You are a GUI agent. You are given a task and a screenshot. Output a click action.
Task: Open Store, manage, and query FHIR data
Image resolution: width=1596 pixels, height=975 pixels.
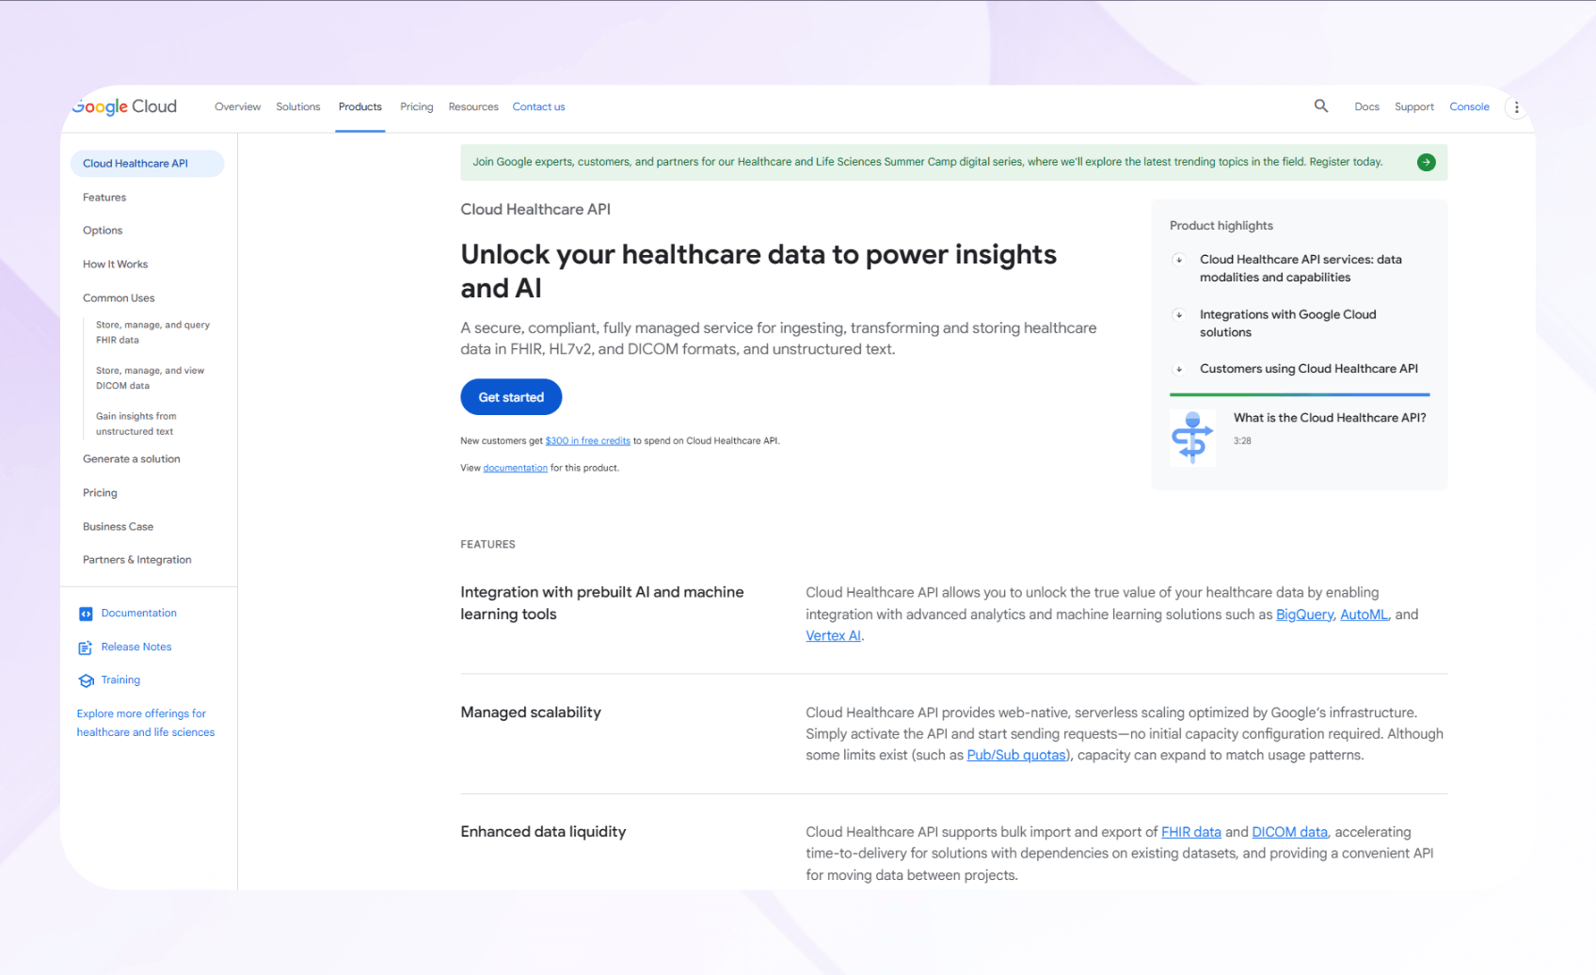pos(152,332)
